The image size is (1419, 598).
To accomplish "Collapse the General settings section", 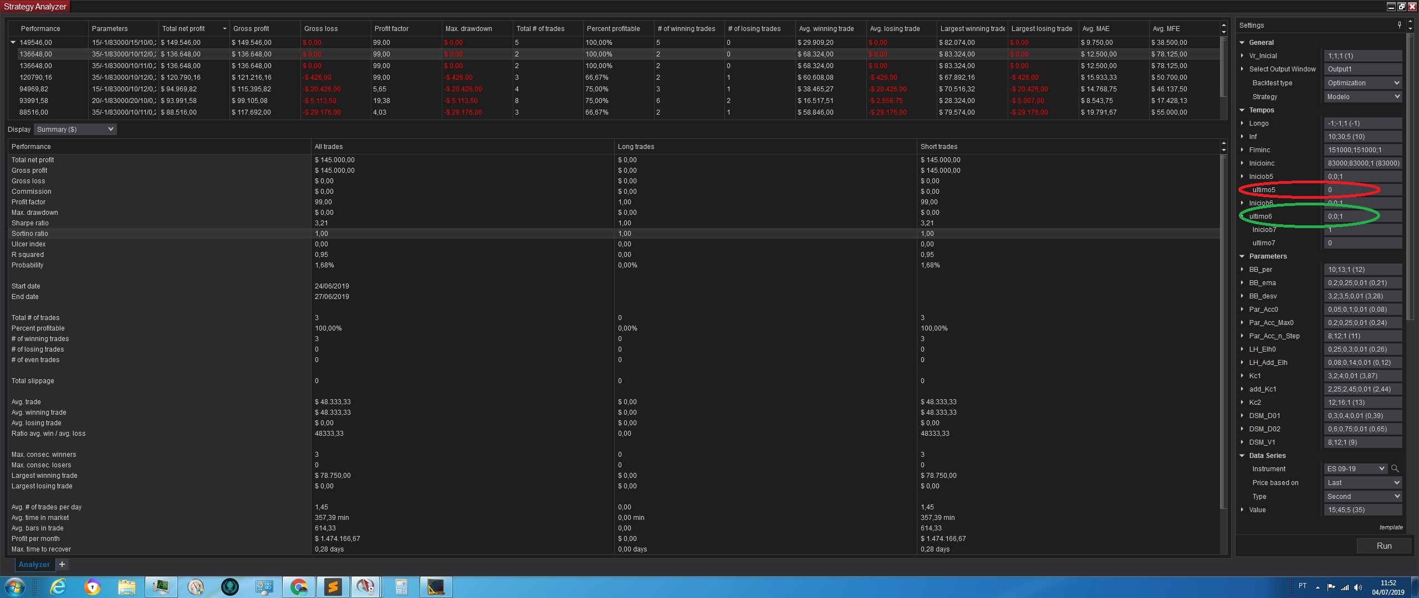I will pos(1242,43).
